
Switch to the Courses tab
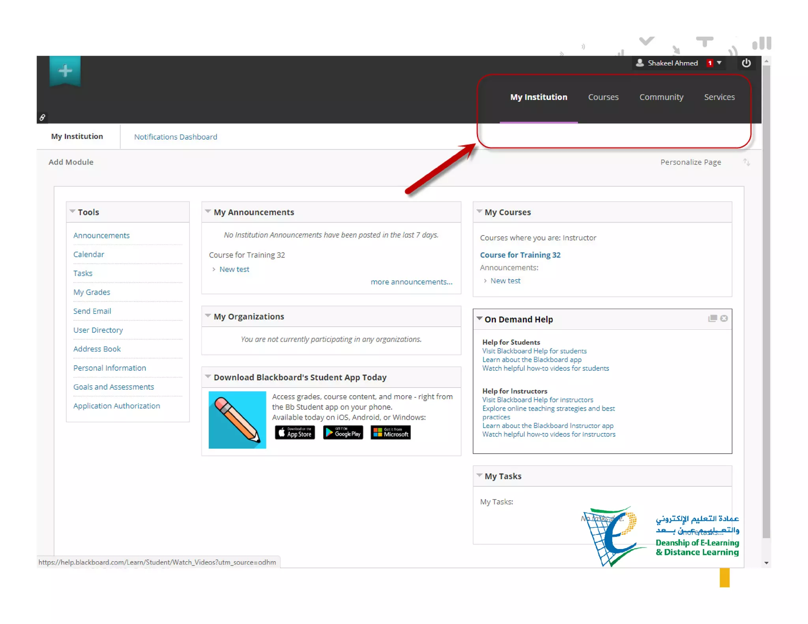click(603, 97)
